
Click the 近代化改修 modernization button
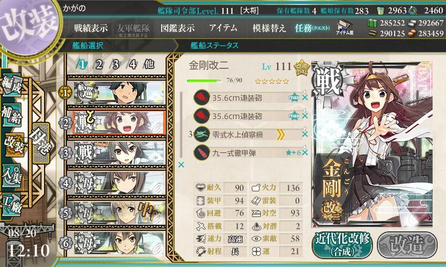click(x=342, y=245)
